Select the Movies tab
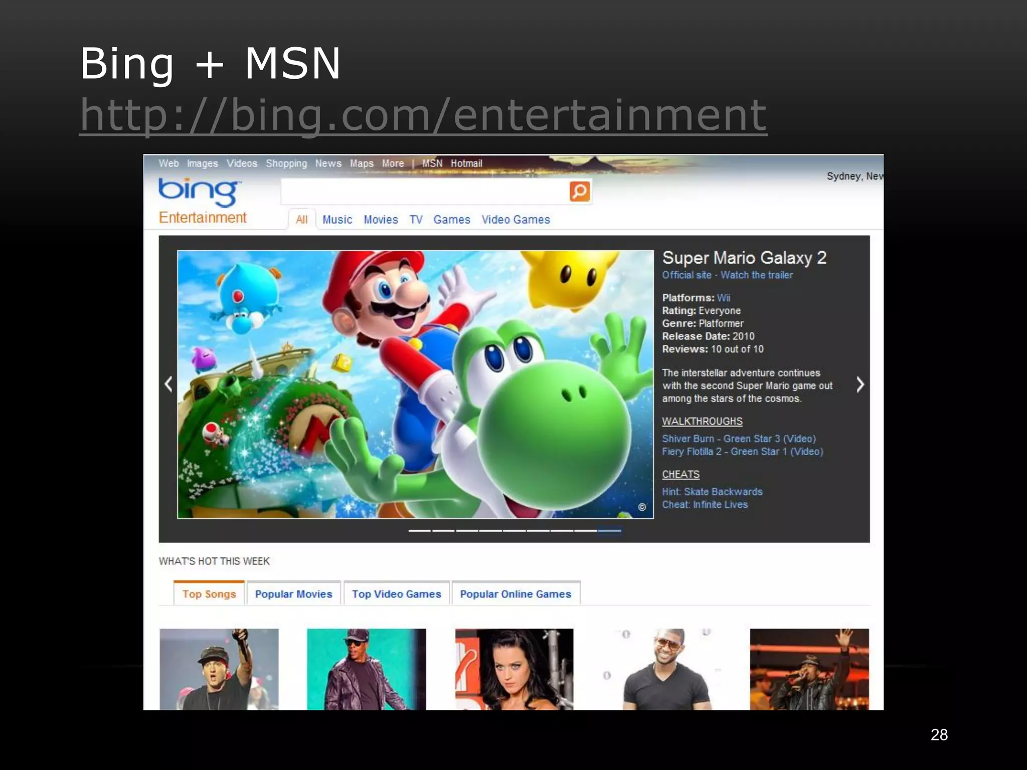 [381, 220]
